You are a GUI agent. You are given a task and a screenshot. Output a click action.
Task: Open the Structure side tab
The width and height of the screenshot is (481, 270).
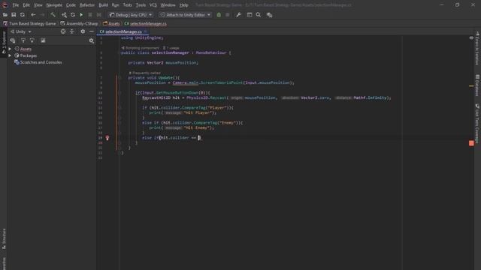coord(4,238)
